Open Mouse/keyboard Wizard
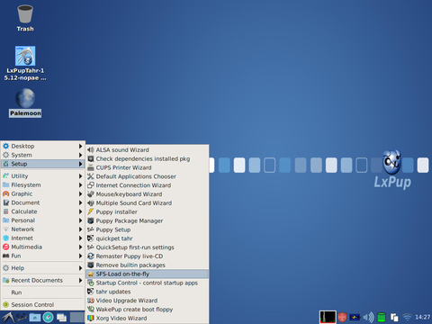Image resolution: width=432 pixels, height=324 pixels. (x=148, y=194)
